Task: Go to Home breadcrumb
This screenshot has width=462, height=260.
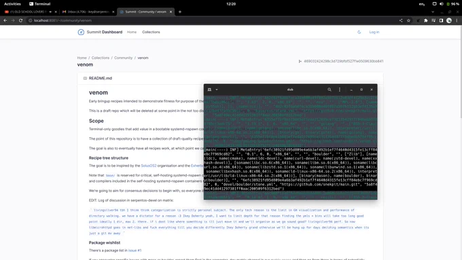Action: [82, 58]
